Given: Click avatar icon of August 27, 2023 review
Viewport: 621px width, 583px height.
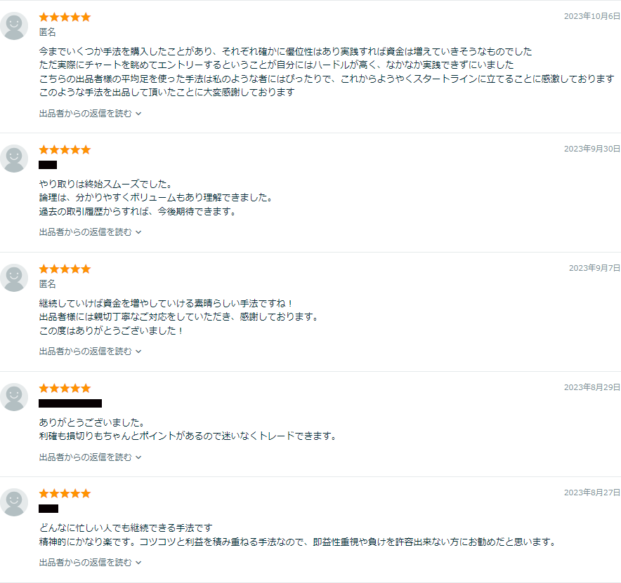Looking at the screenshot, I should pyautogui.click(x=14, y=502).
